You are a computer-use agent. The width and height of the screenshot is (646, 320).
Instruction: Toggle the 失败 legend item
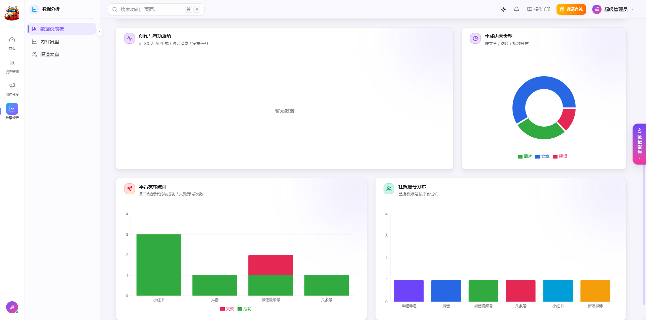pos(227,309)
